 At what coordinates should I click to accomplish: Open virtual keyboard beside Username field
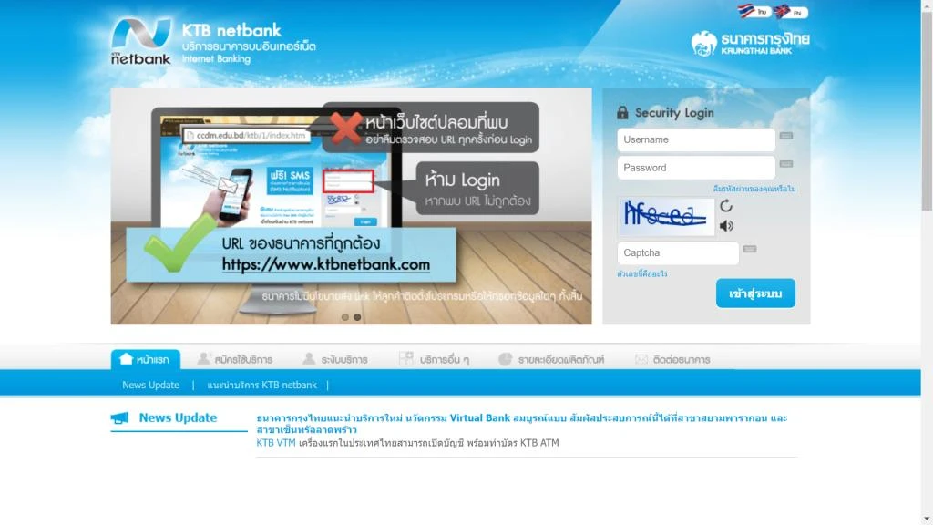tap(786, 136)
